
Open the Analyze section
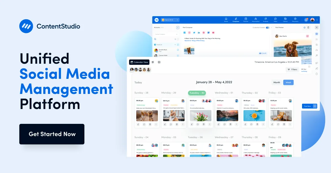pos(266,20)
